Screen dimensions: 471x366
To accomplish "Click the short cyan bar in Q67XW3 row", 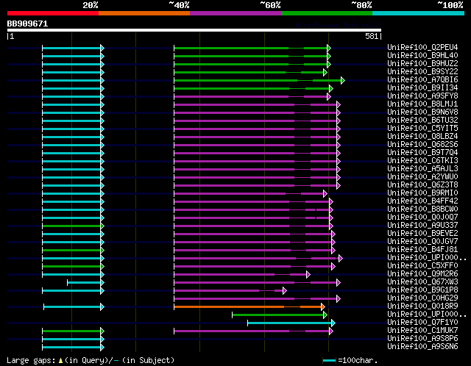I will (85, 283).
